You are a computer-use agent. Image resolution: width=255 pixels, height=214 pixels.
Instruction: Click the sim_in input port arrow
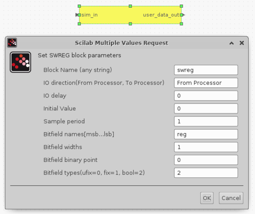point(77,15)
